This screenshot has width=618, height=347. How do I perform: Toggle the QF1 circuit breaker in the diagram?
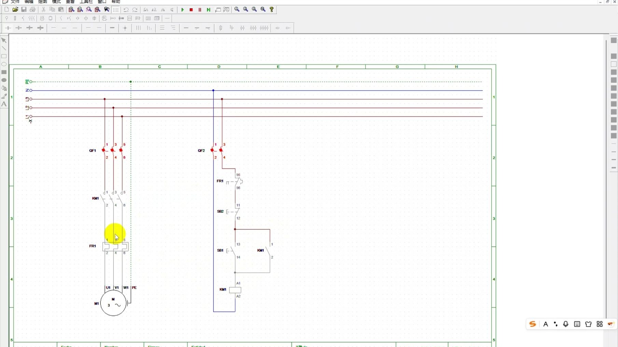pyautogui.click(x=113, y=150)
